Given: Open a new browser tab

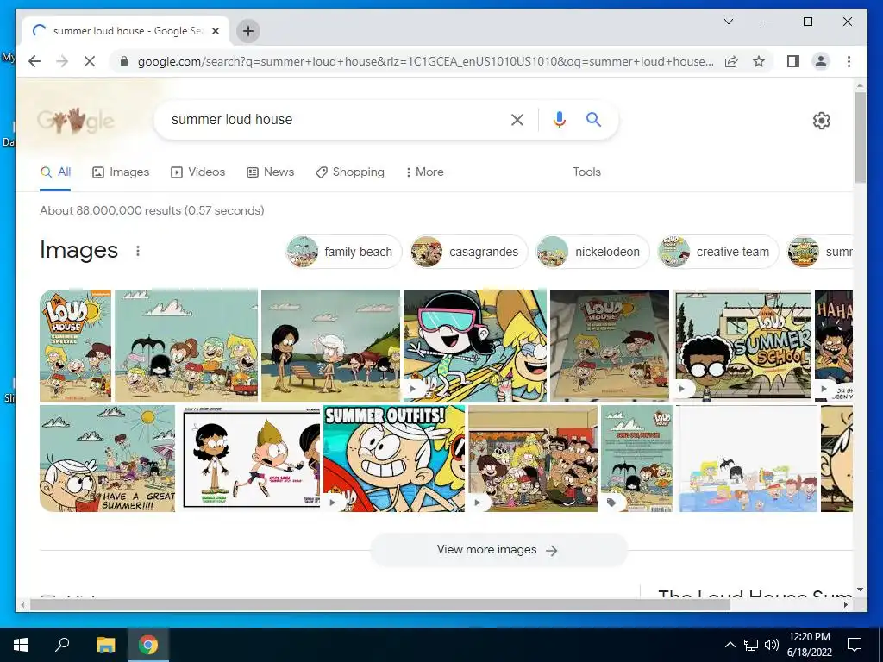Looking at the screenshot, I should point(247,31).
